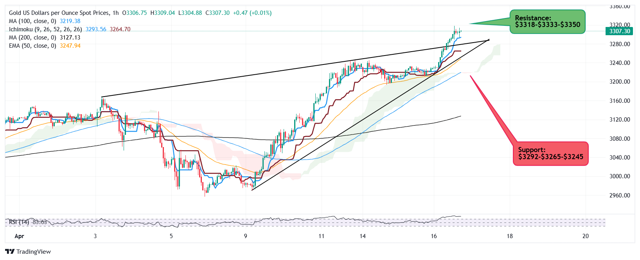Screen dimensions: 640x260
Task: Select the current price tag 3307.30
Action: (x=620, y=31)
